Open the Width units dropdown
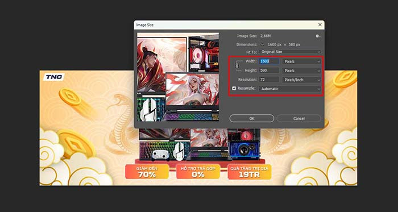The height and width of the screenshot is (212, 398). click(301, 61)
